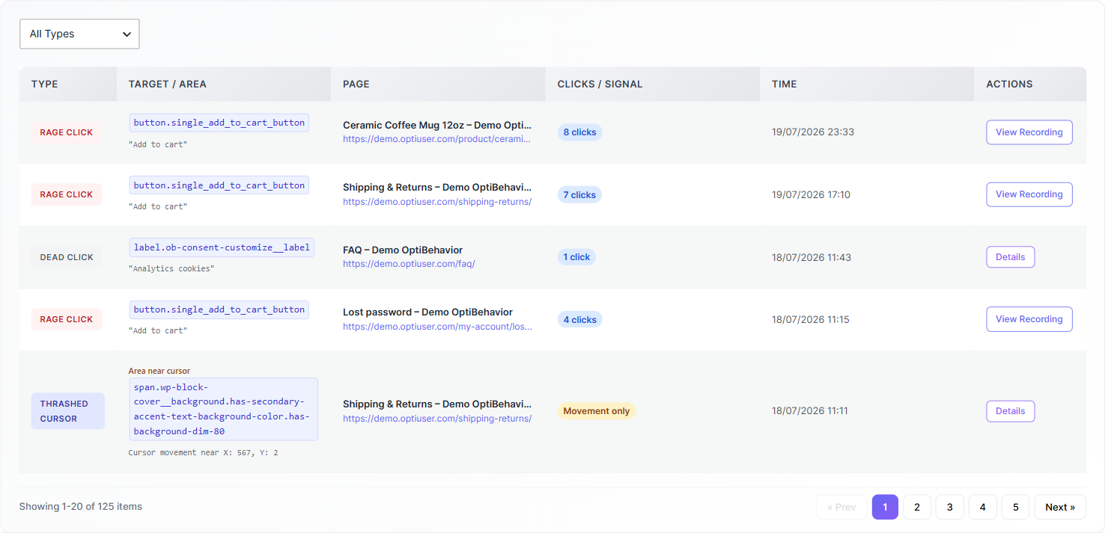The height and width of the screenshot is (533, 1105).
Task: Select current page 1 button
Action: pos(885,507)
